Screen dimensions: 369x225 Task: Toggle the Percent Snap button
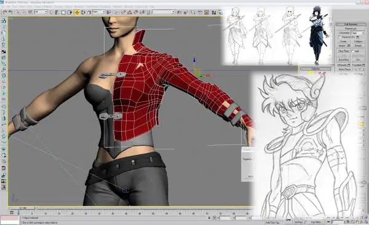[136, 12]
